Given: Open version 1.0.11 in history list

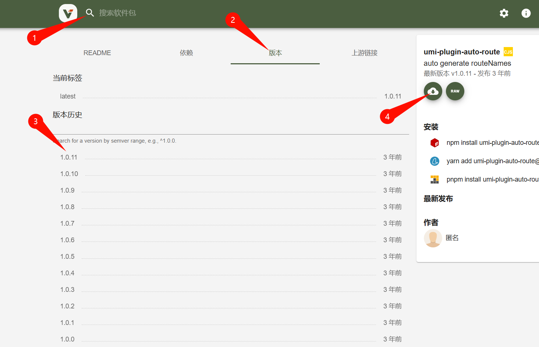Looking at the screenshot, I should pos(69,157).
